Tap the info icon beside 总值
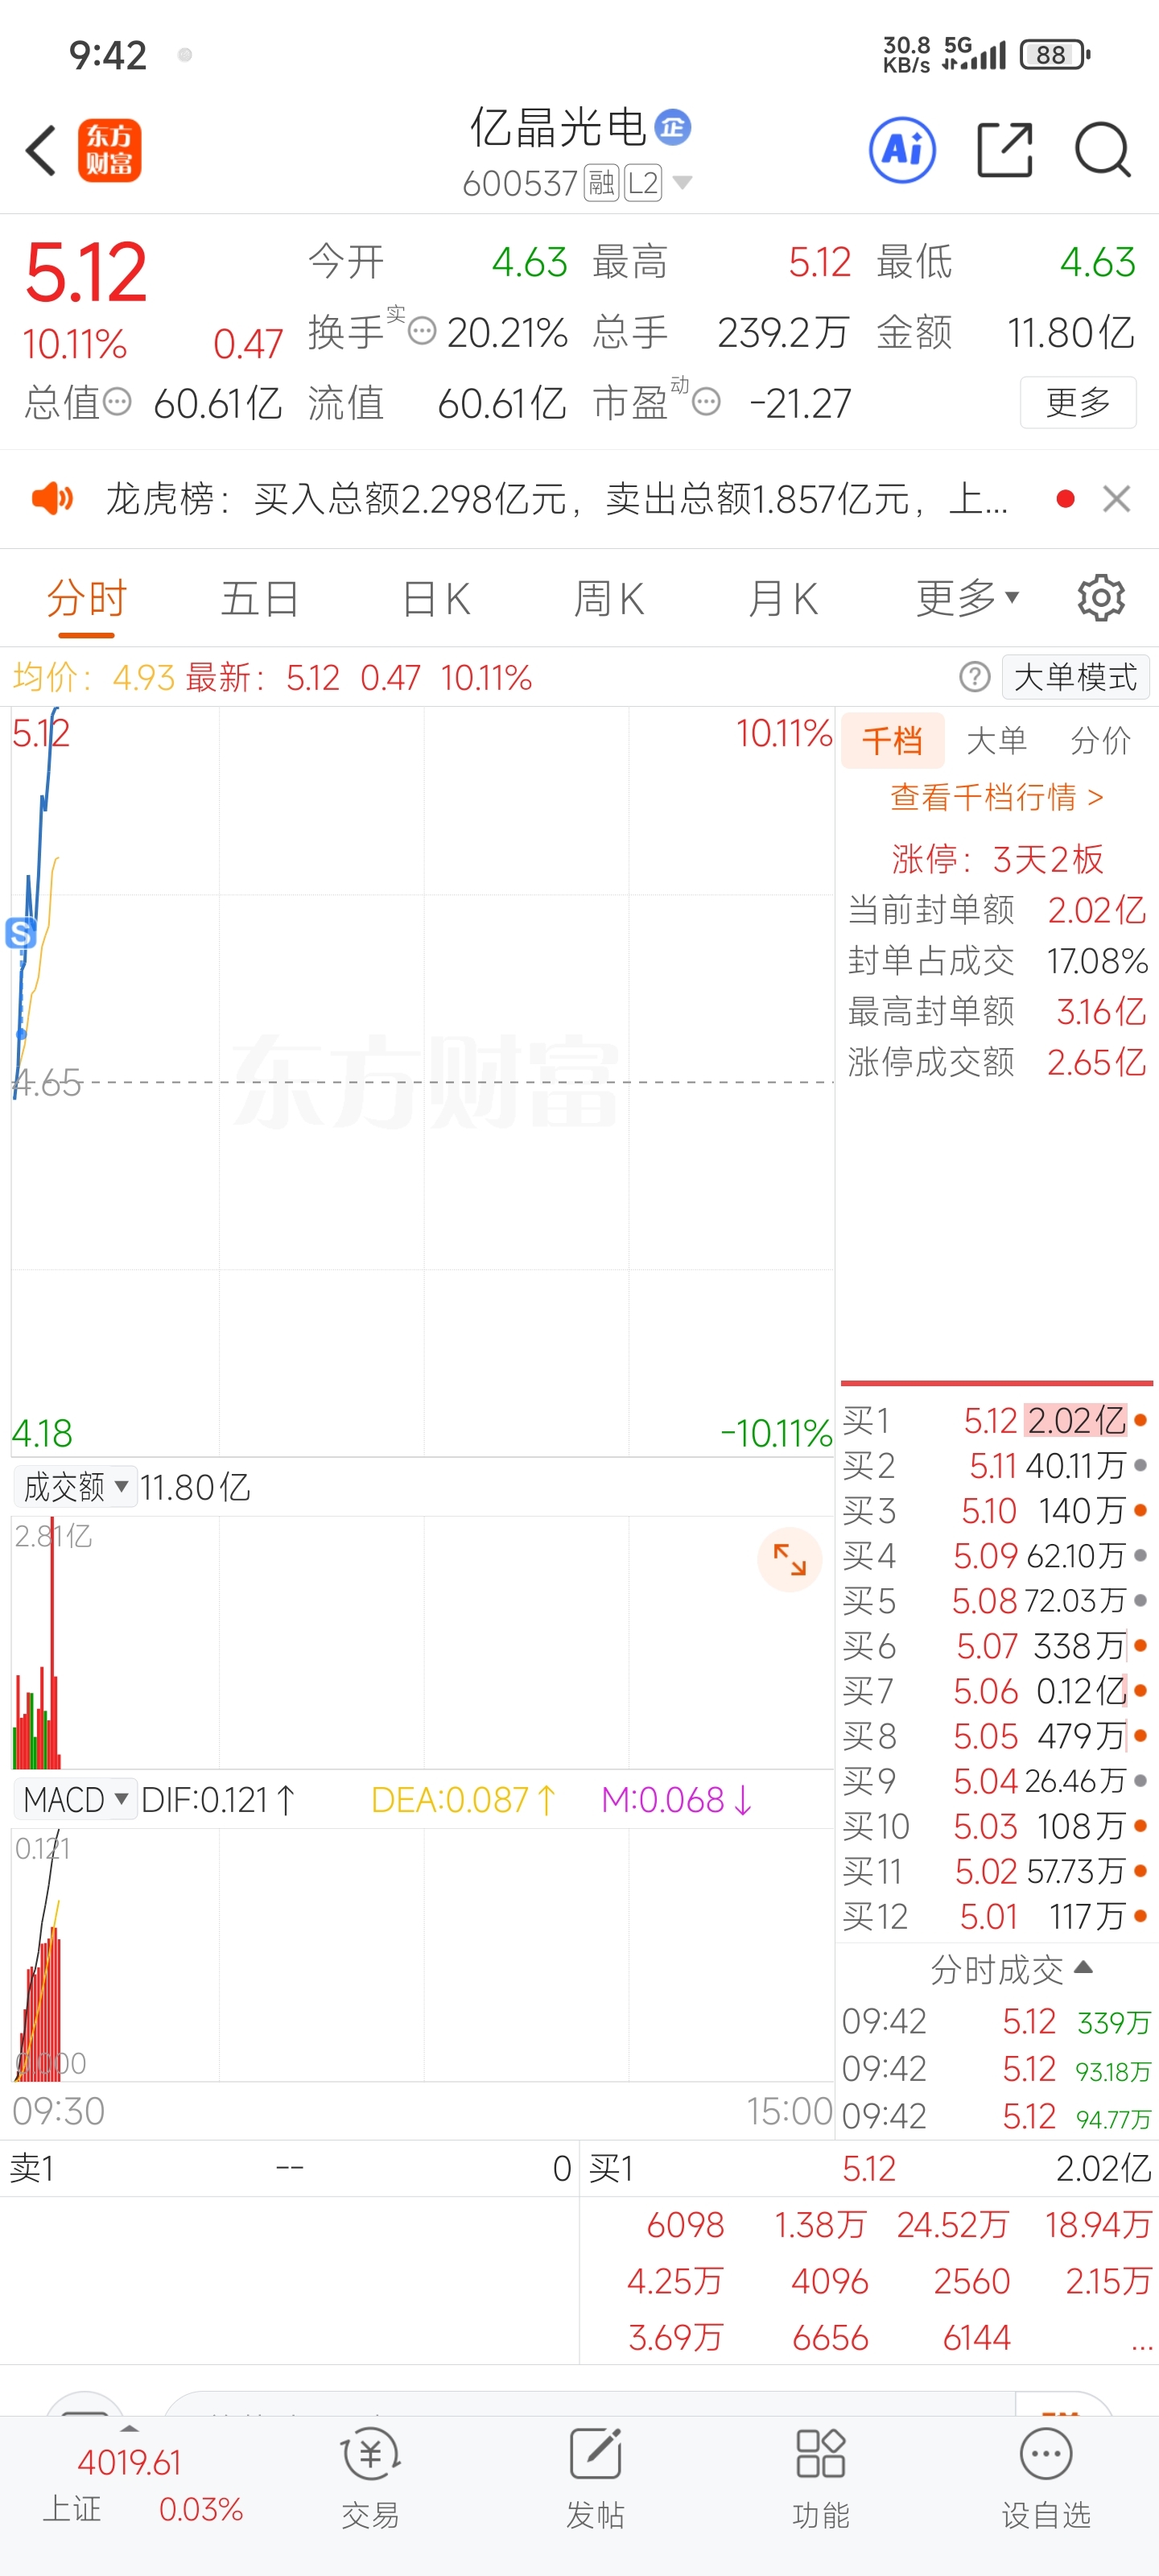The image size is (1159, 2576). (117, 402)
